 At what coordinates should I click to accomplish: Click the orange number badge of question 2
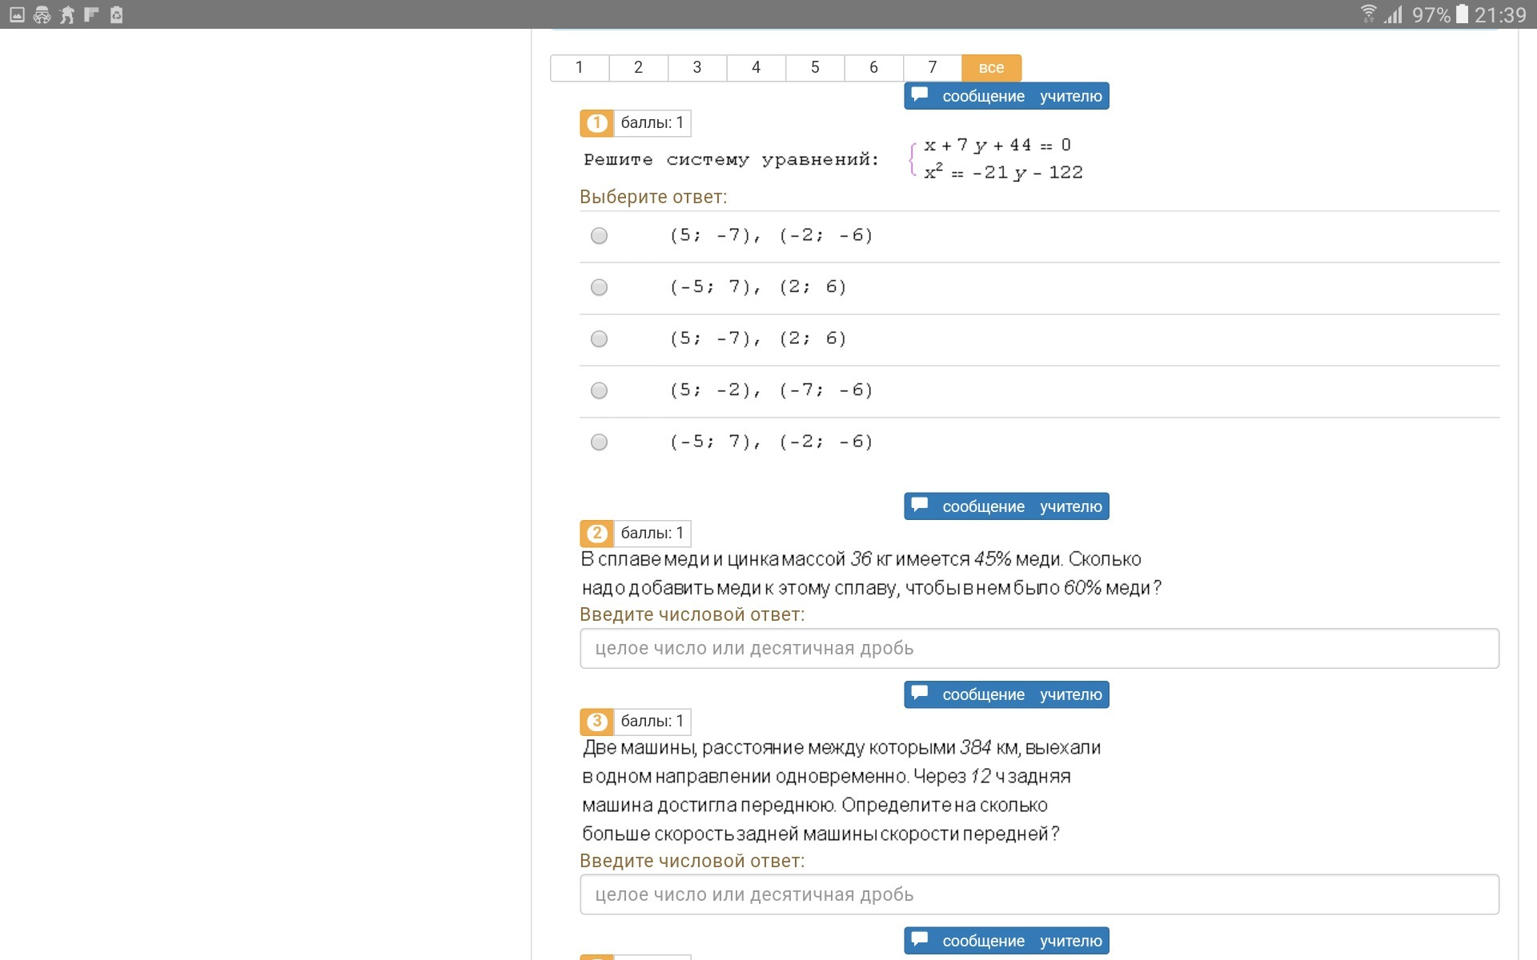click(596, 534)
